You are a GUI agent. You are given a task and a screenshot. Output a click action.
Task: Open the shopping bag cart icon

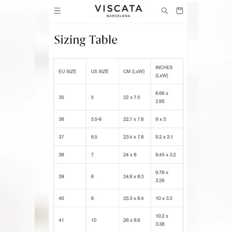click(x=180, y=11)
